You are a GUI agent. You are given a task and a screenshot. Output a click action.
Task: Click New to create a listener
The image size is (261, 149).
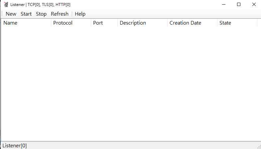(x=11, y=14)
